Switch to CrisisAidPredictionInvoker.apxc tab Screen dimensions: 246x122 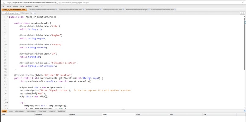pos(163,9)
